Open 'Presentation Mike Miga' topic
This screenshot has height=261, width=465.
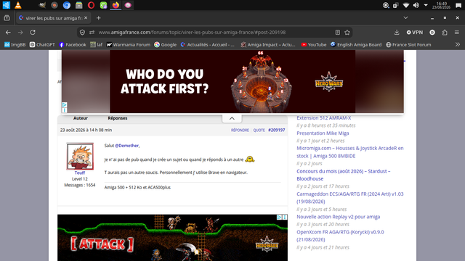point(323,133)
